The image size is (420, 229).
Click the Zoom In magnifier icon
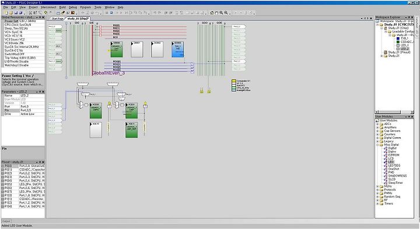[221, 13]
